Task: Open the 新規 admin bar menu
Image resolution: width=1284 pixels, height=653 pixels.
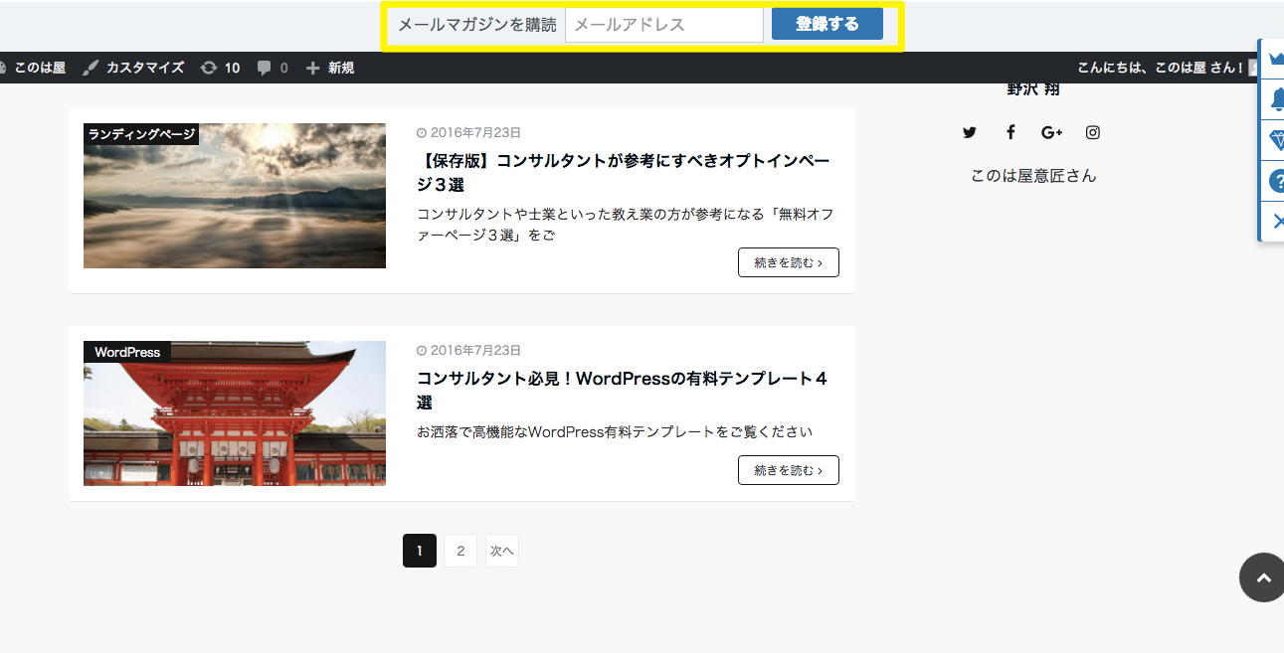Action: 330,68
